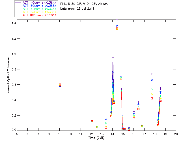This screenshot has width=181, height=145.
Task: Click the 'Aerosol Optical Thickness' axis label
Action: tap(8, 75)
